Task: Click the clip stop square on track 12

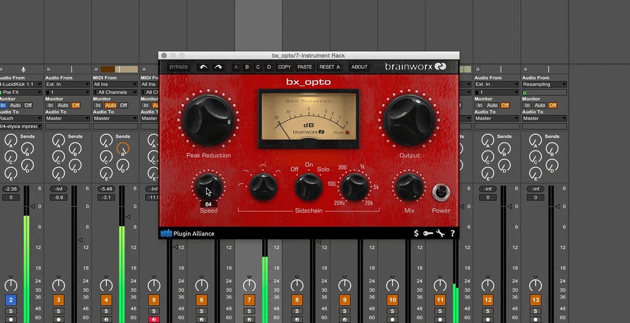Action: (478, 69)
